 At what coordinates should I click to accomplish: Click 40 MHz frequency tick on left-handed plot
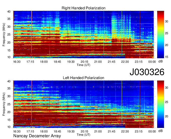pos(9,81)
